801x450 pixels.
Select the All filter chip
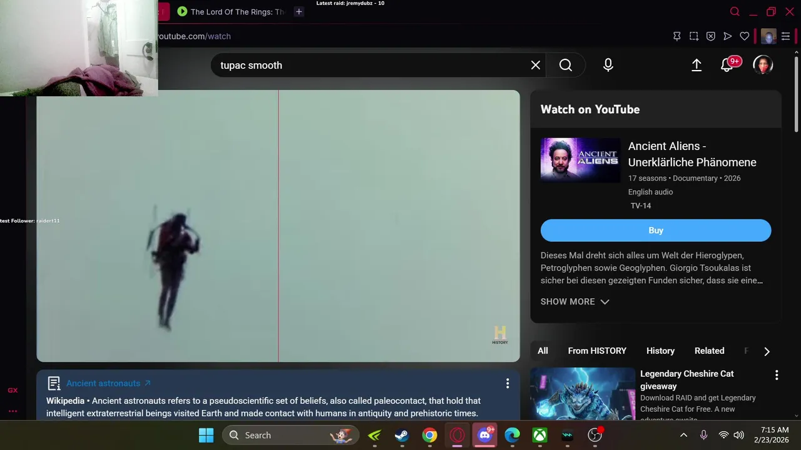[543, 351]
